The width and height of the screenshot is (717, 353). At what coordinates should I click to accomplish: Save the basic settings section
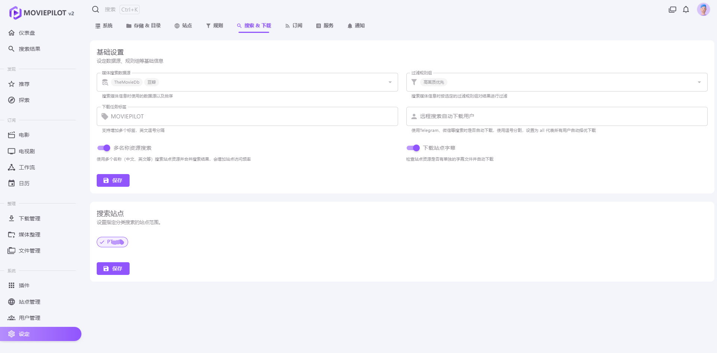pos(113,180)
